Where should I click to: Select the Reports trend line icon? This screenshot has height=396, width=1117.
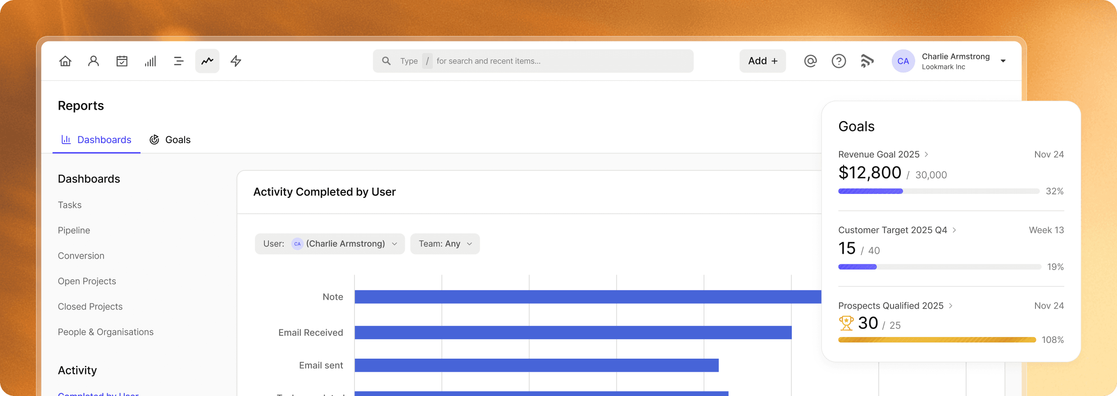click(207, 61)
